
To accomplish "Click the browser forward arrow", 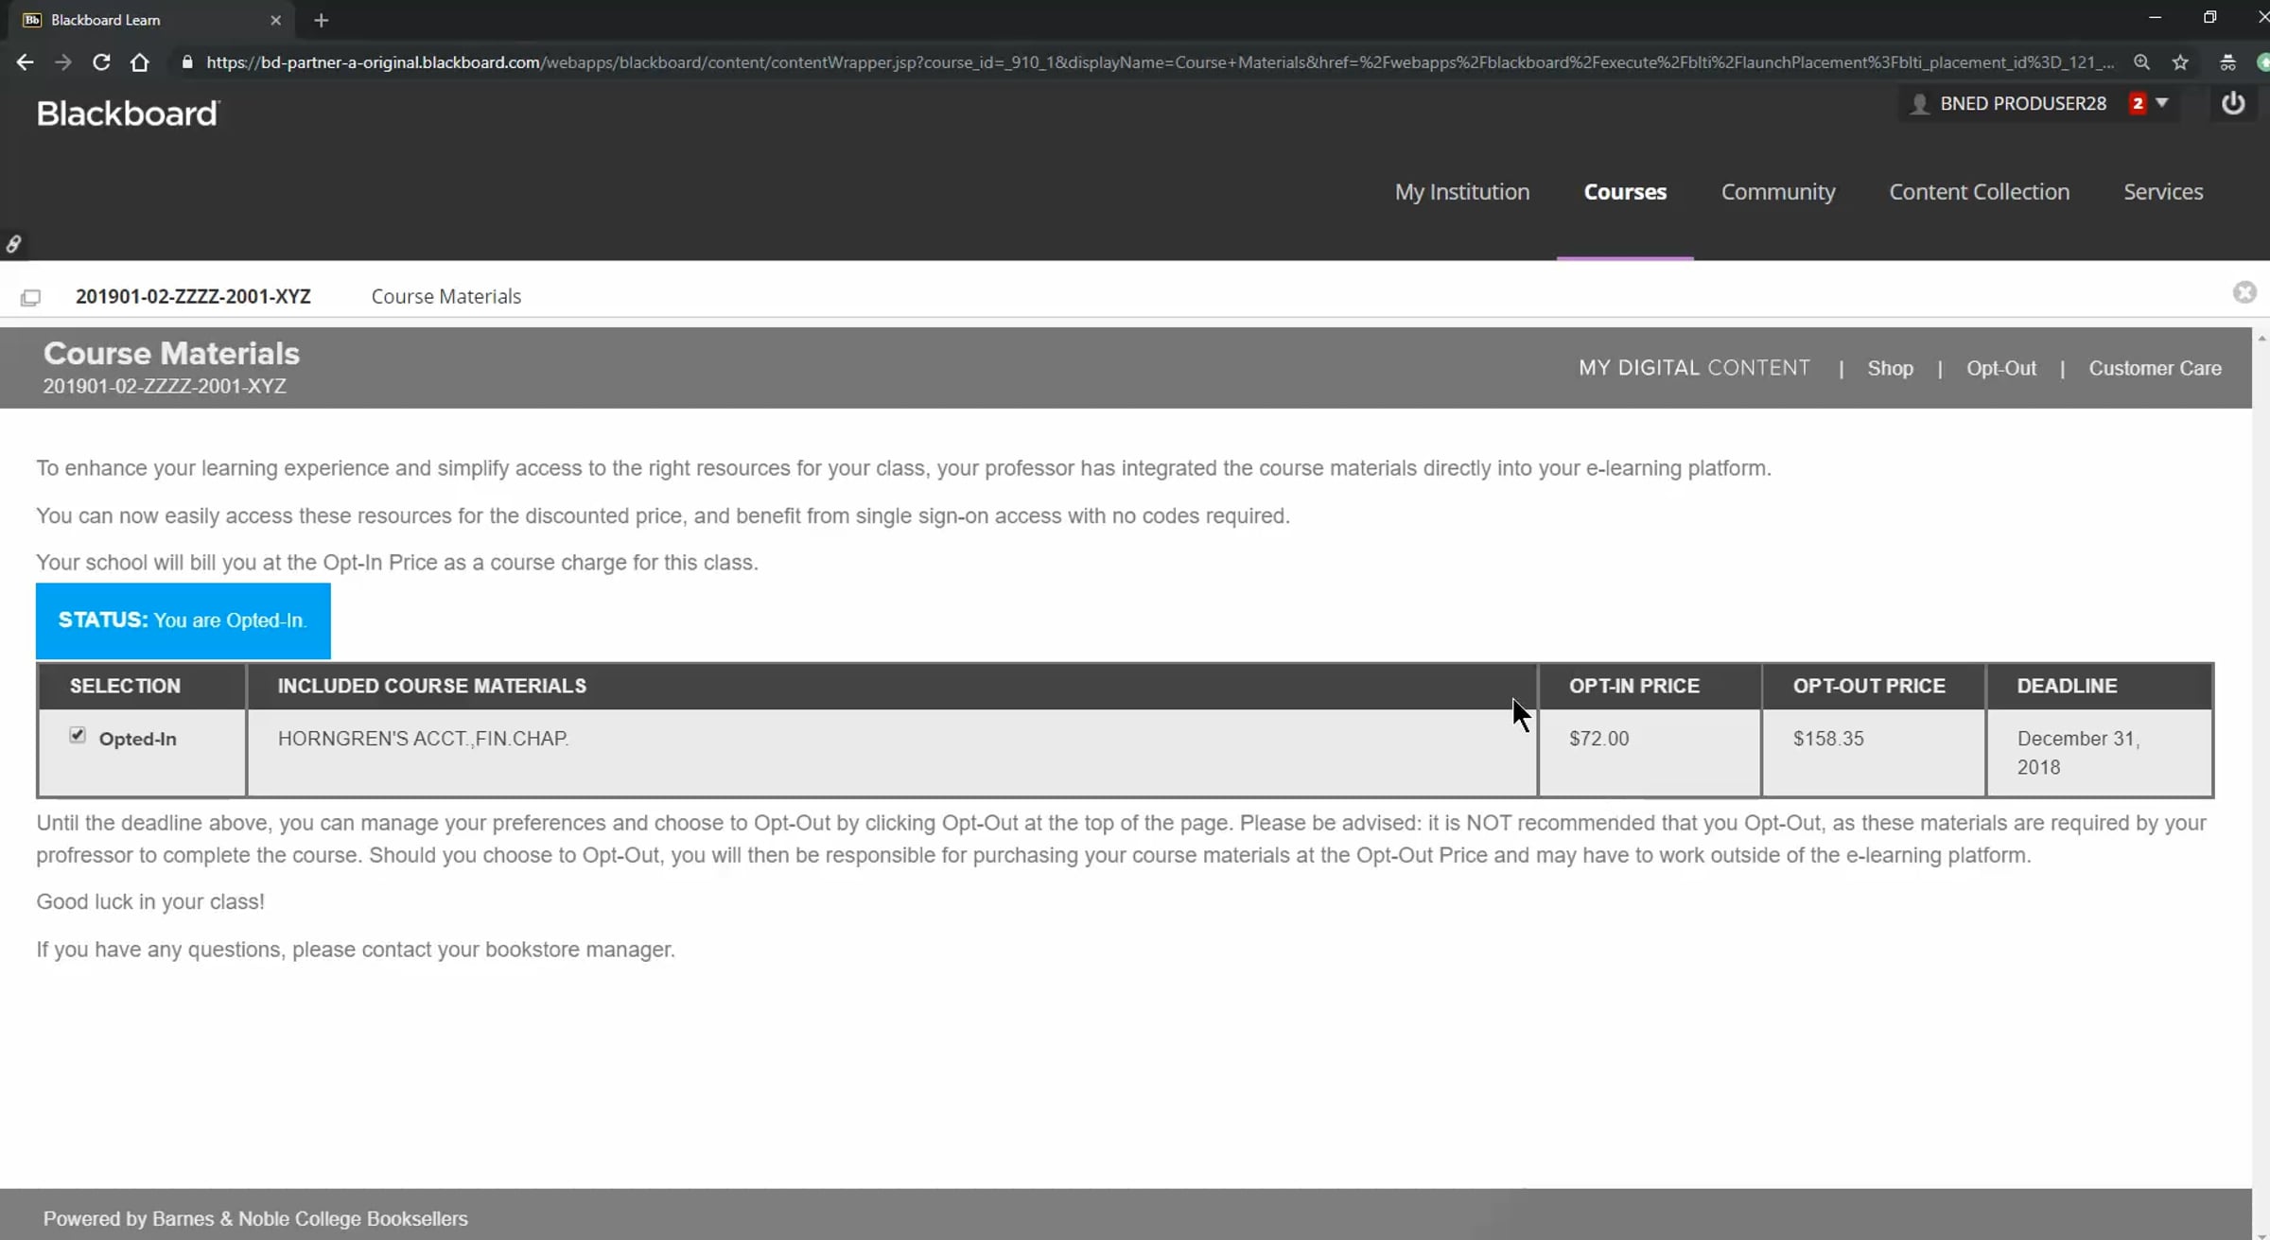I will (x=63, y=62).
